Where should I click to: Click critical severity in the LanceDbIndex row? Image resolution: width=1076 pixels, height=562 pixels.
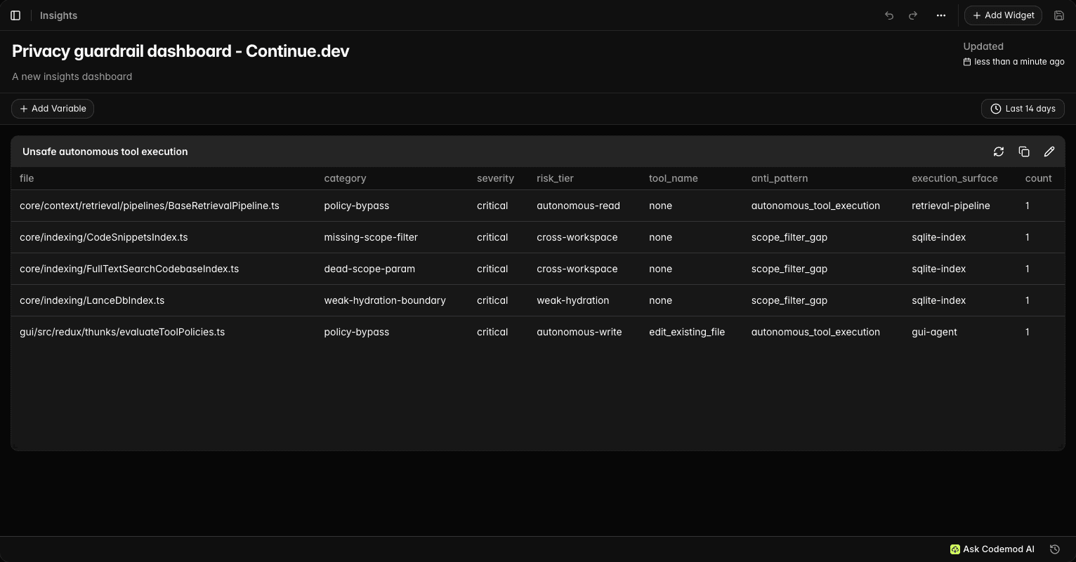(x=492, y=300)
